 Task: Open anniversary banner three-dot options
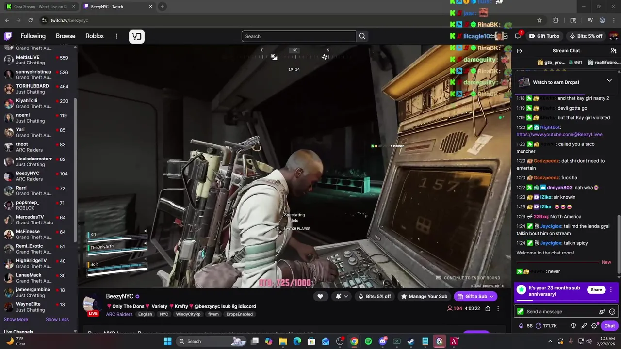(x=611, y=290)
